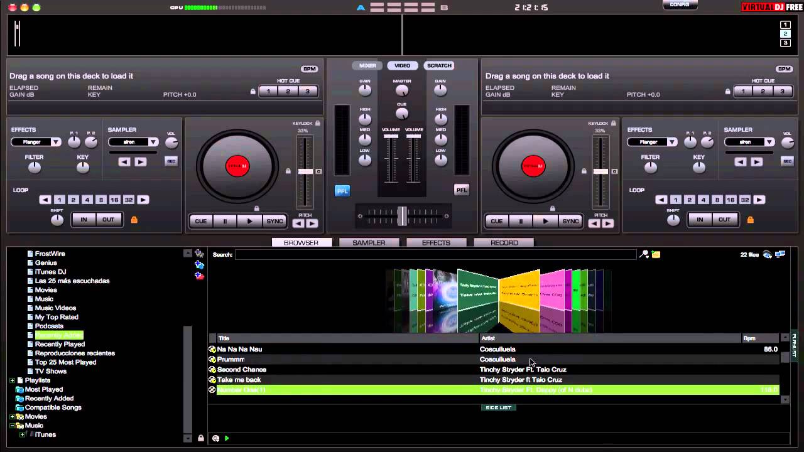Select waveform view 1 at top right

point(785,25)
